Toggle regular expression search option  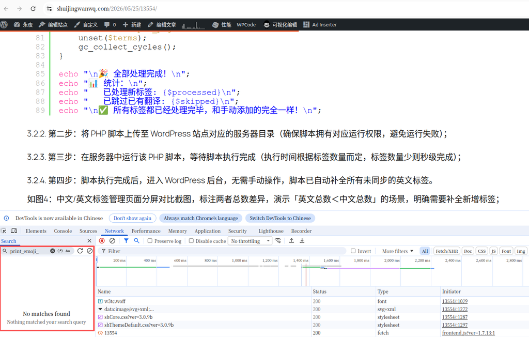click(60, 251)
